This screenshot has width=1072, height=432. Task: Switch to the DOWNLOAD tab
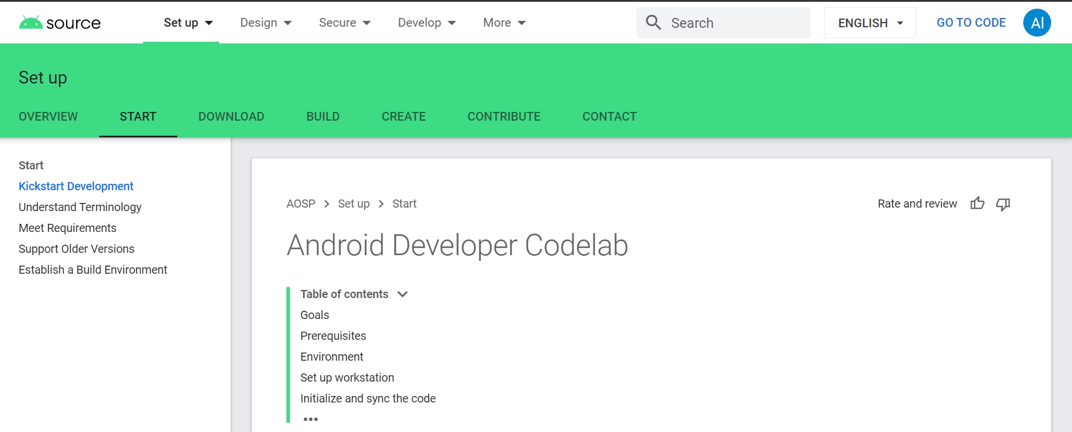pos(231,117)
